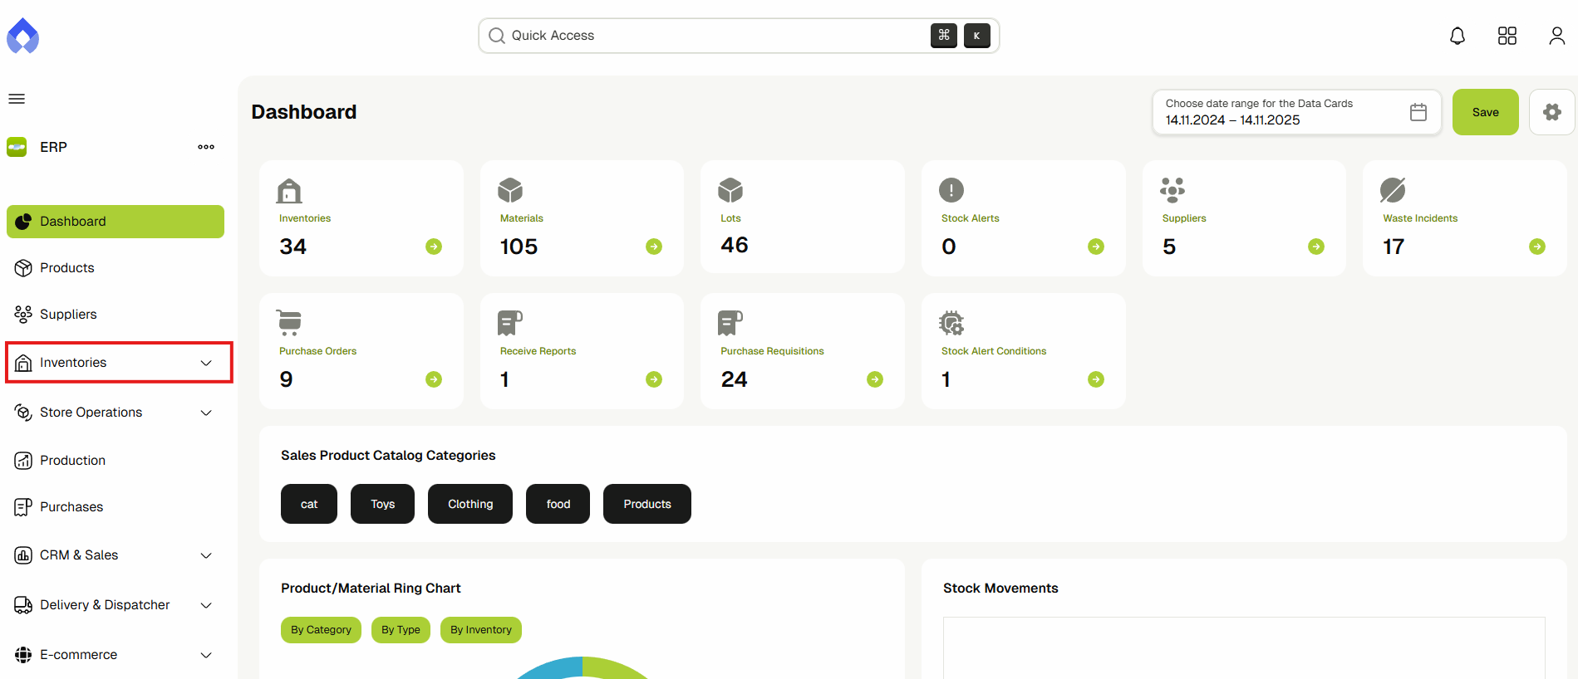Viewport: 1578px width, 679px height.
Task: Click the user profile icon
Action: click(x=1556, y=36)
